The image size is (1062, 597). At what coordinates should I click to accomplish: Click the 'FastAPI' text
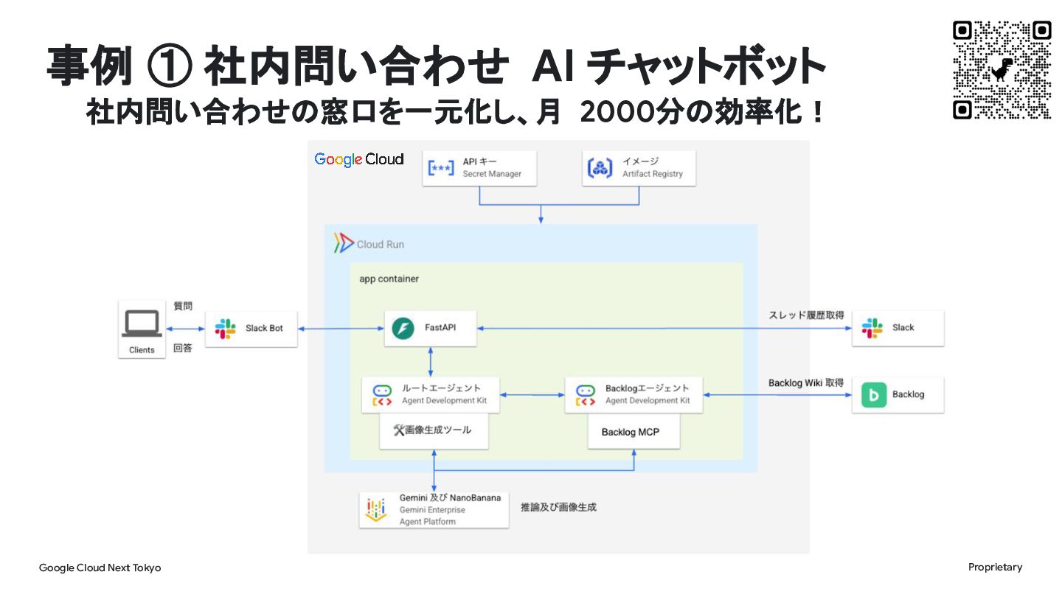[x=440, y=327]
